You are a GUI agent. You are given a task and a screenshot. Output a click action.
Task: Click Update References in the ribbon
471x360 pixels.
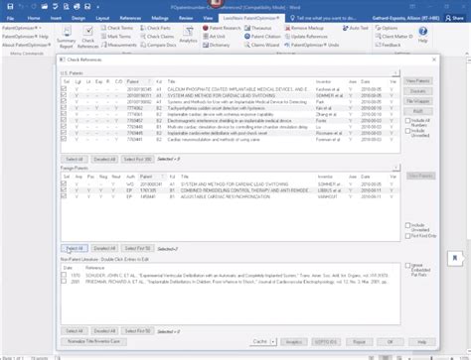pyautogui.click(x=306, y=37)
